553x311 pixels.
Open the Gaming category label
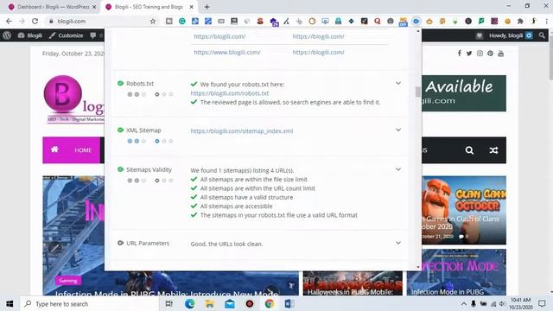[68, 281]
